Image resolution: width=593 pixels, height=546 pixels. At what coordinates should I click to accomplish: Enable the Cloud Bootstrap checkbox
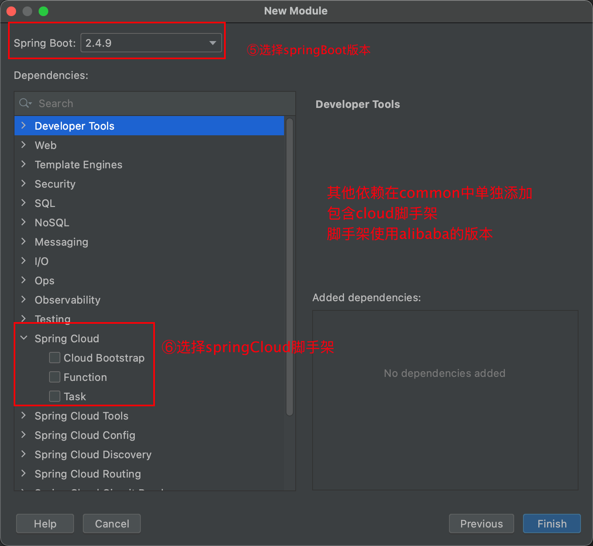(54, 358)
